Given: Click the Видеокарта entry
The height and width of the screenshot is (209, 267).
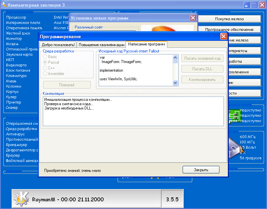Looking at the screenshot, I should pyautogui.click(x=16, y=65).
